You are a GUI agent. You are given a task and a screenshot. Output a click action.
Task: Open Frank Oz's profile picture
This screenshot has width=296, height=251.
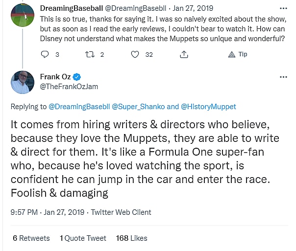(x=21, y=82)
